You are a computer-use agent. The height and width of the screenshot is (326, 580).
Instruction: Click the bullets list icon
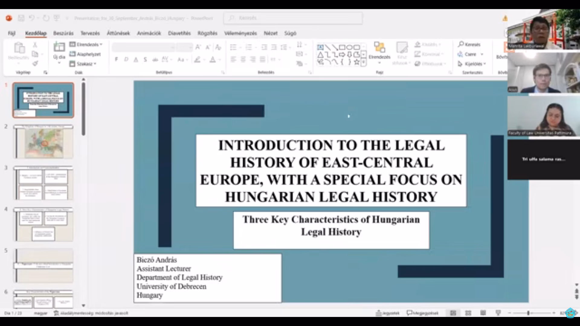coord(233,47)
